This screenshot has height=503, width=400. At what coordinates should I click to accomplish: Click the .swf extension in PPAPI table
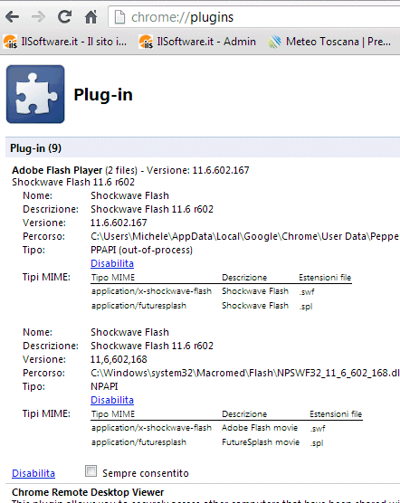click(307, 292)
